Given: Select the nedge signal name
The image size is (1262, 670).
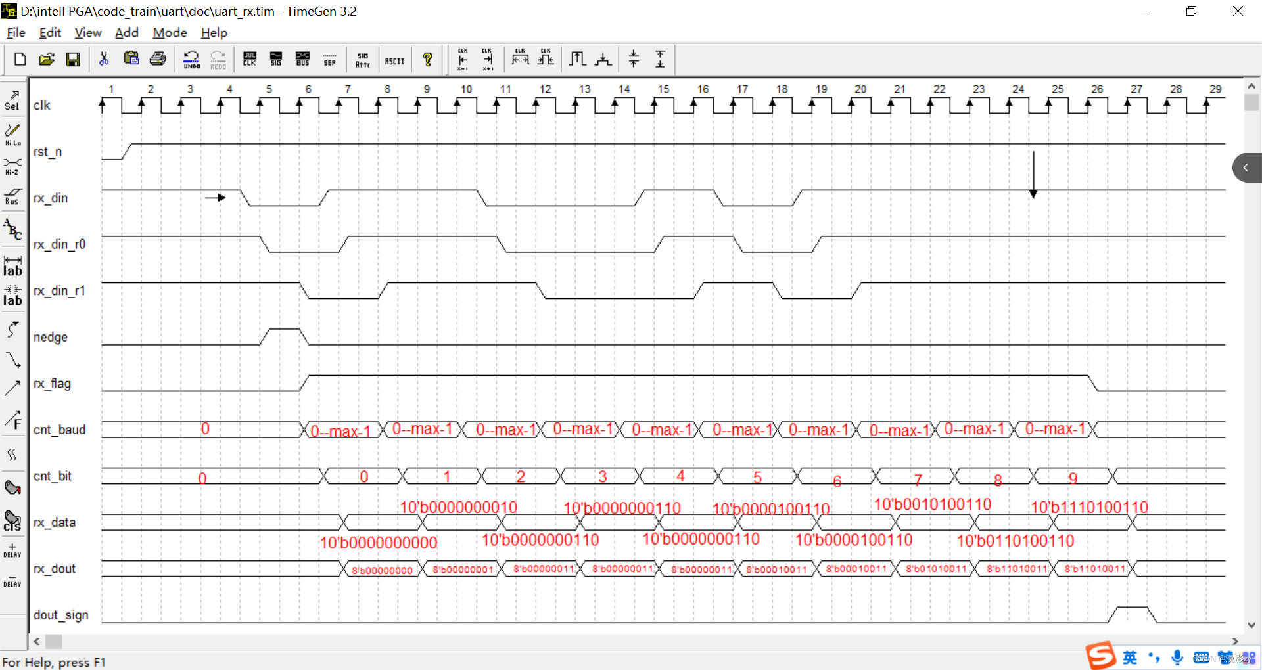Looking at the screenshot, I should [51, 337].
